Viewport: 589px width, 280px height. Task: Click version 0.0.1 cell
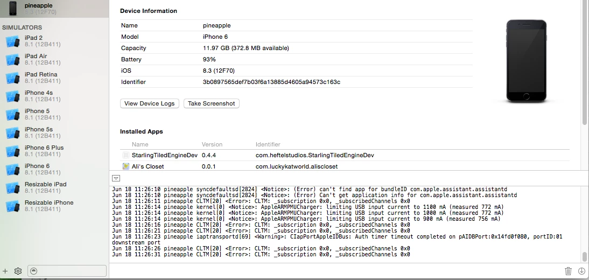pyautogui.click(x=209, y=166)
